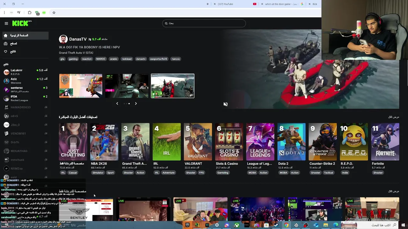
Task: Open the DanasTV channel name link
Action: pos(78,39)
